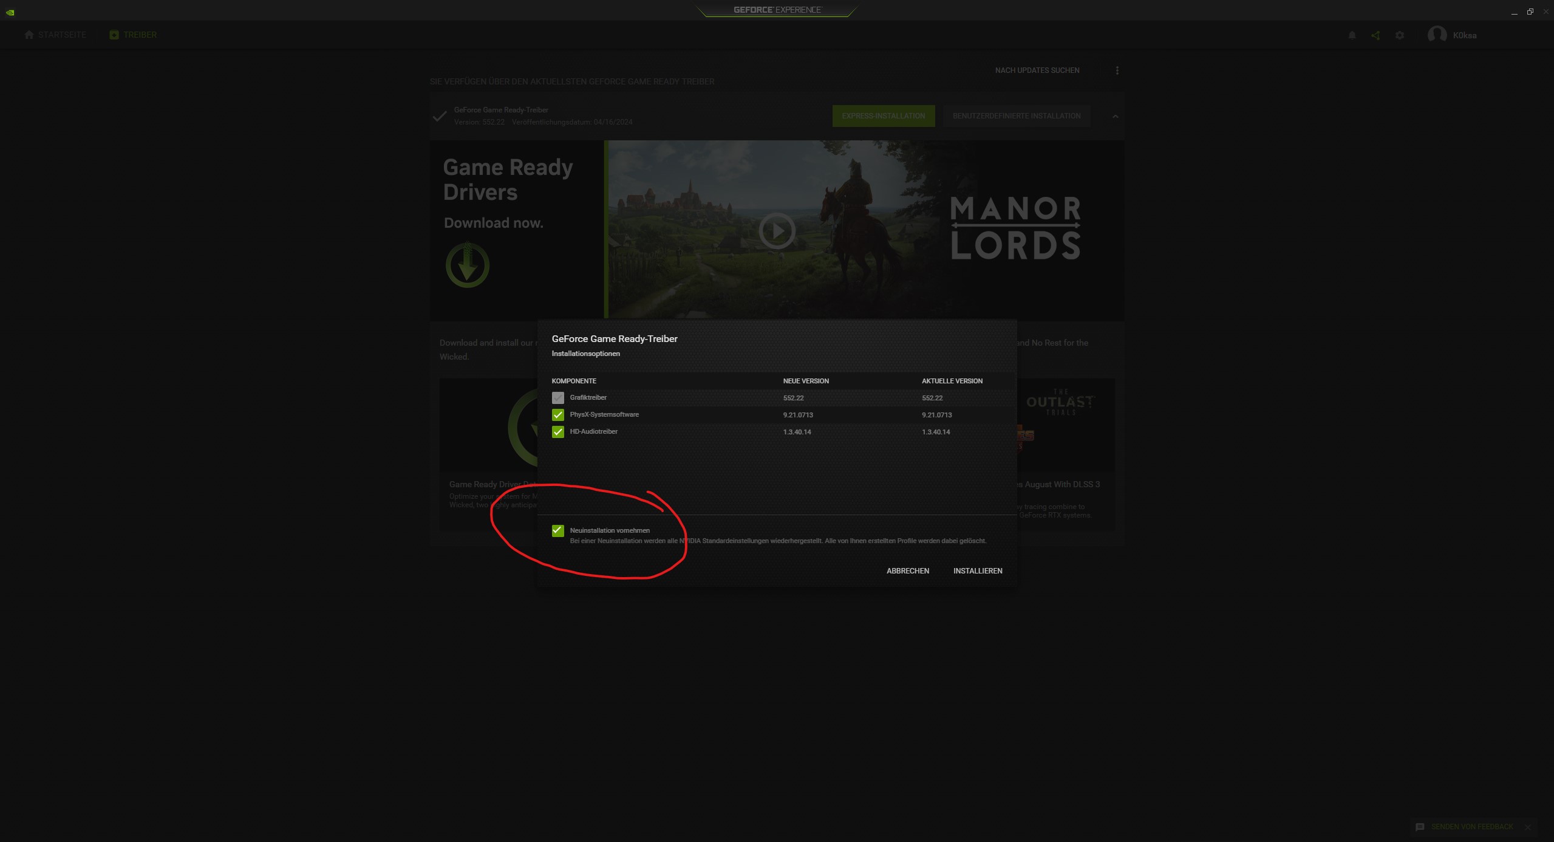1554x842 pixels.
Task: Click the Game Ready Drivers headline
Action: [508, 179]
